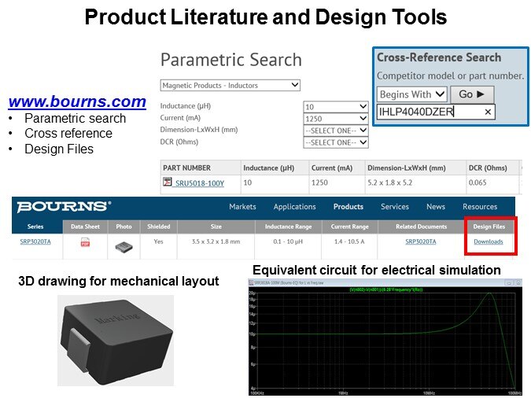Open the Resources menu

[479, 207]
